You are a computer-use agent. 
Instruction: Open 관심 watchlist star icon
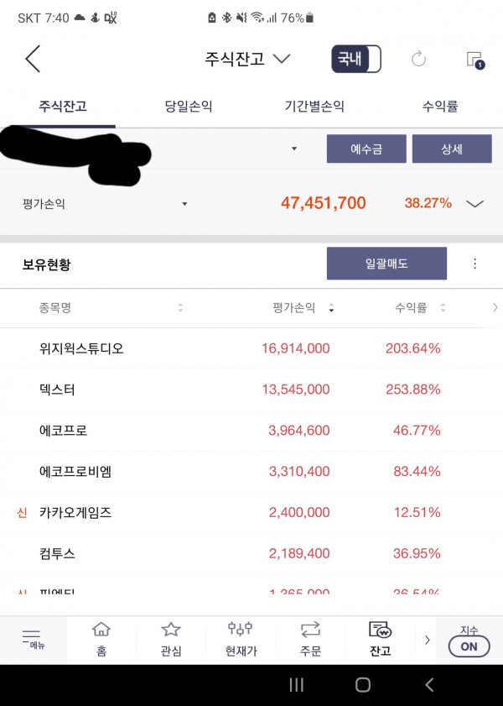pyautogui.click(x=171, y=640)
